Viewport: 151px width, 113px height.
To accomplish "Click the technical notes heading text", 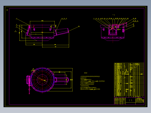I will pos(86,73).
